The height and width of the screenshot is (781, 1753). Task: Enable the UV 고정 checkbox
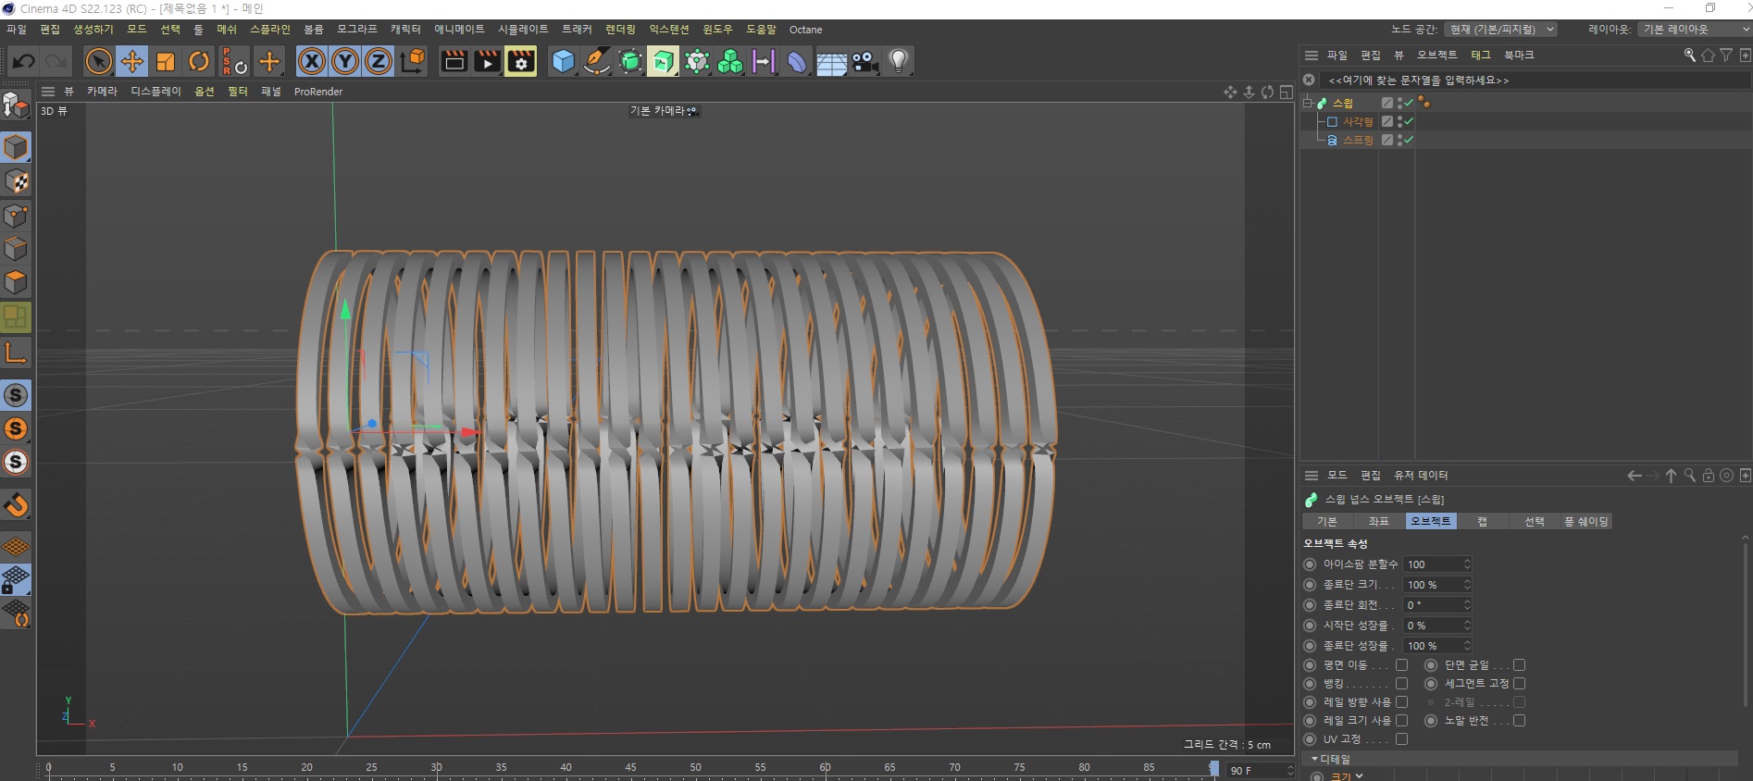[x=1402, y=739]
